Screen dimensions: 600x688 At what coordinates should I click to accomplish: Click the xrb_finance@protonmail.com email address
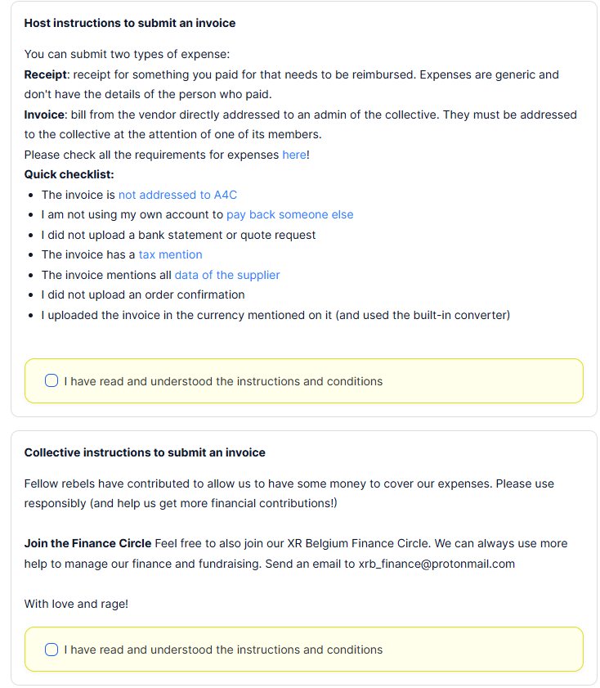coord(437,564)
